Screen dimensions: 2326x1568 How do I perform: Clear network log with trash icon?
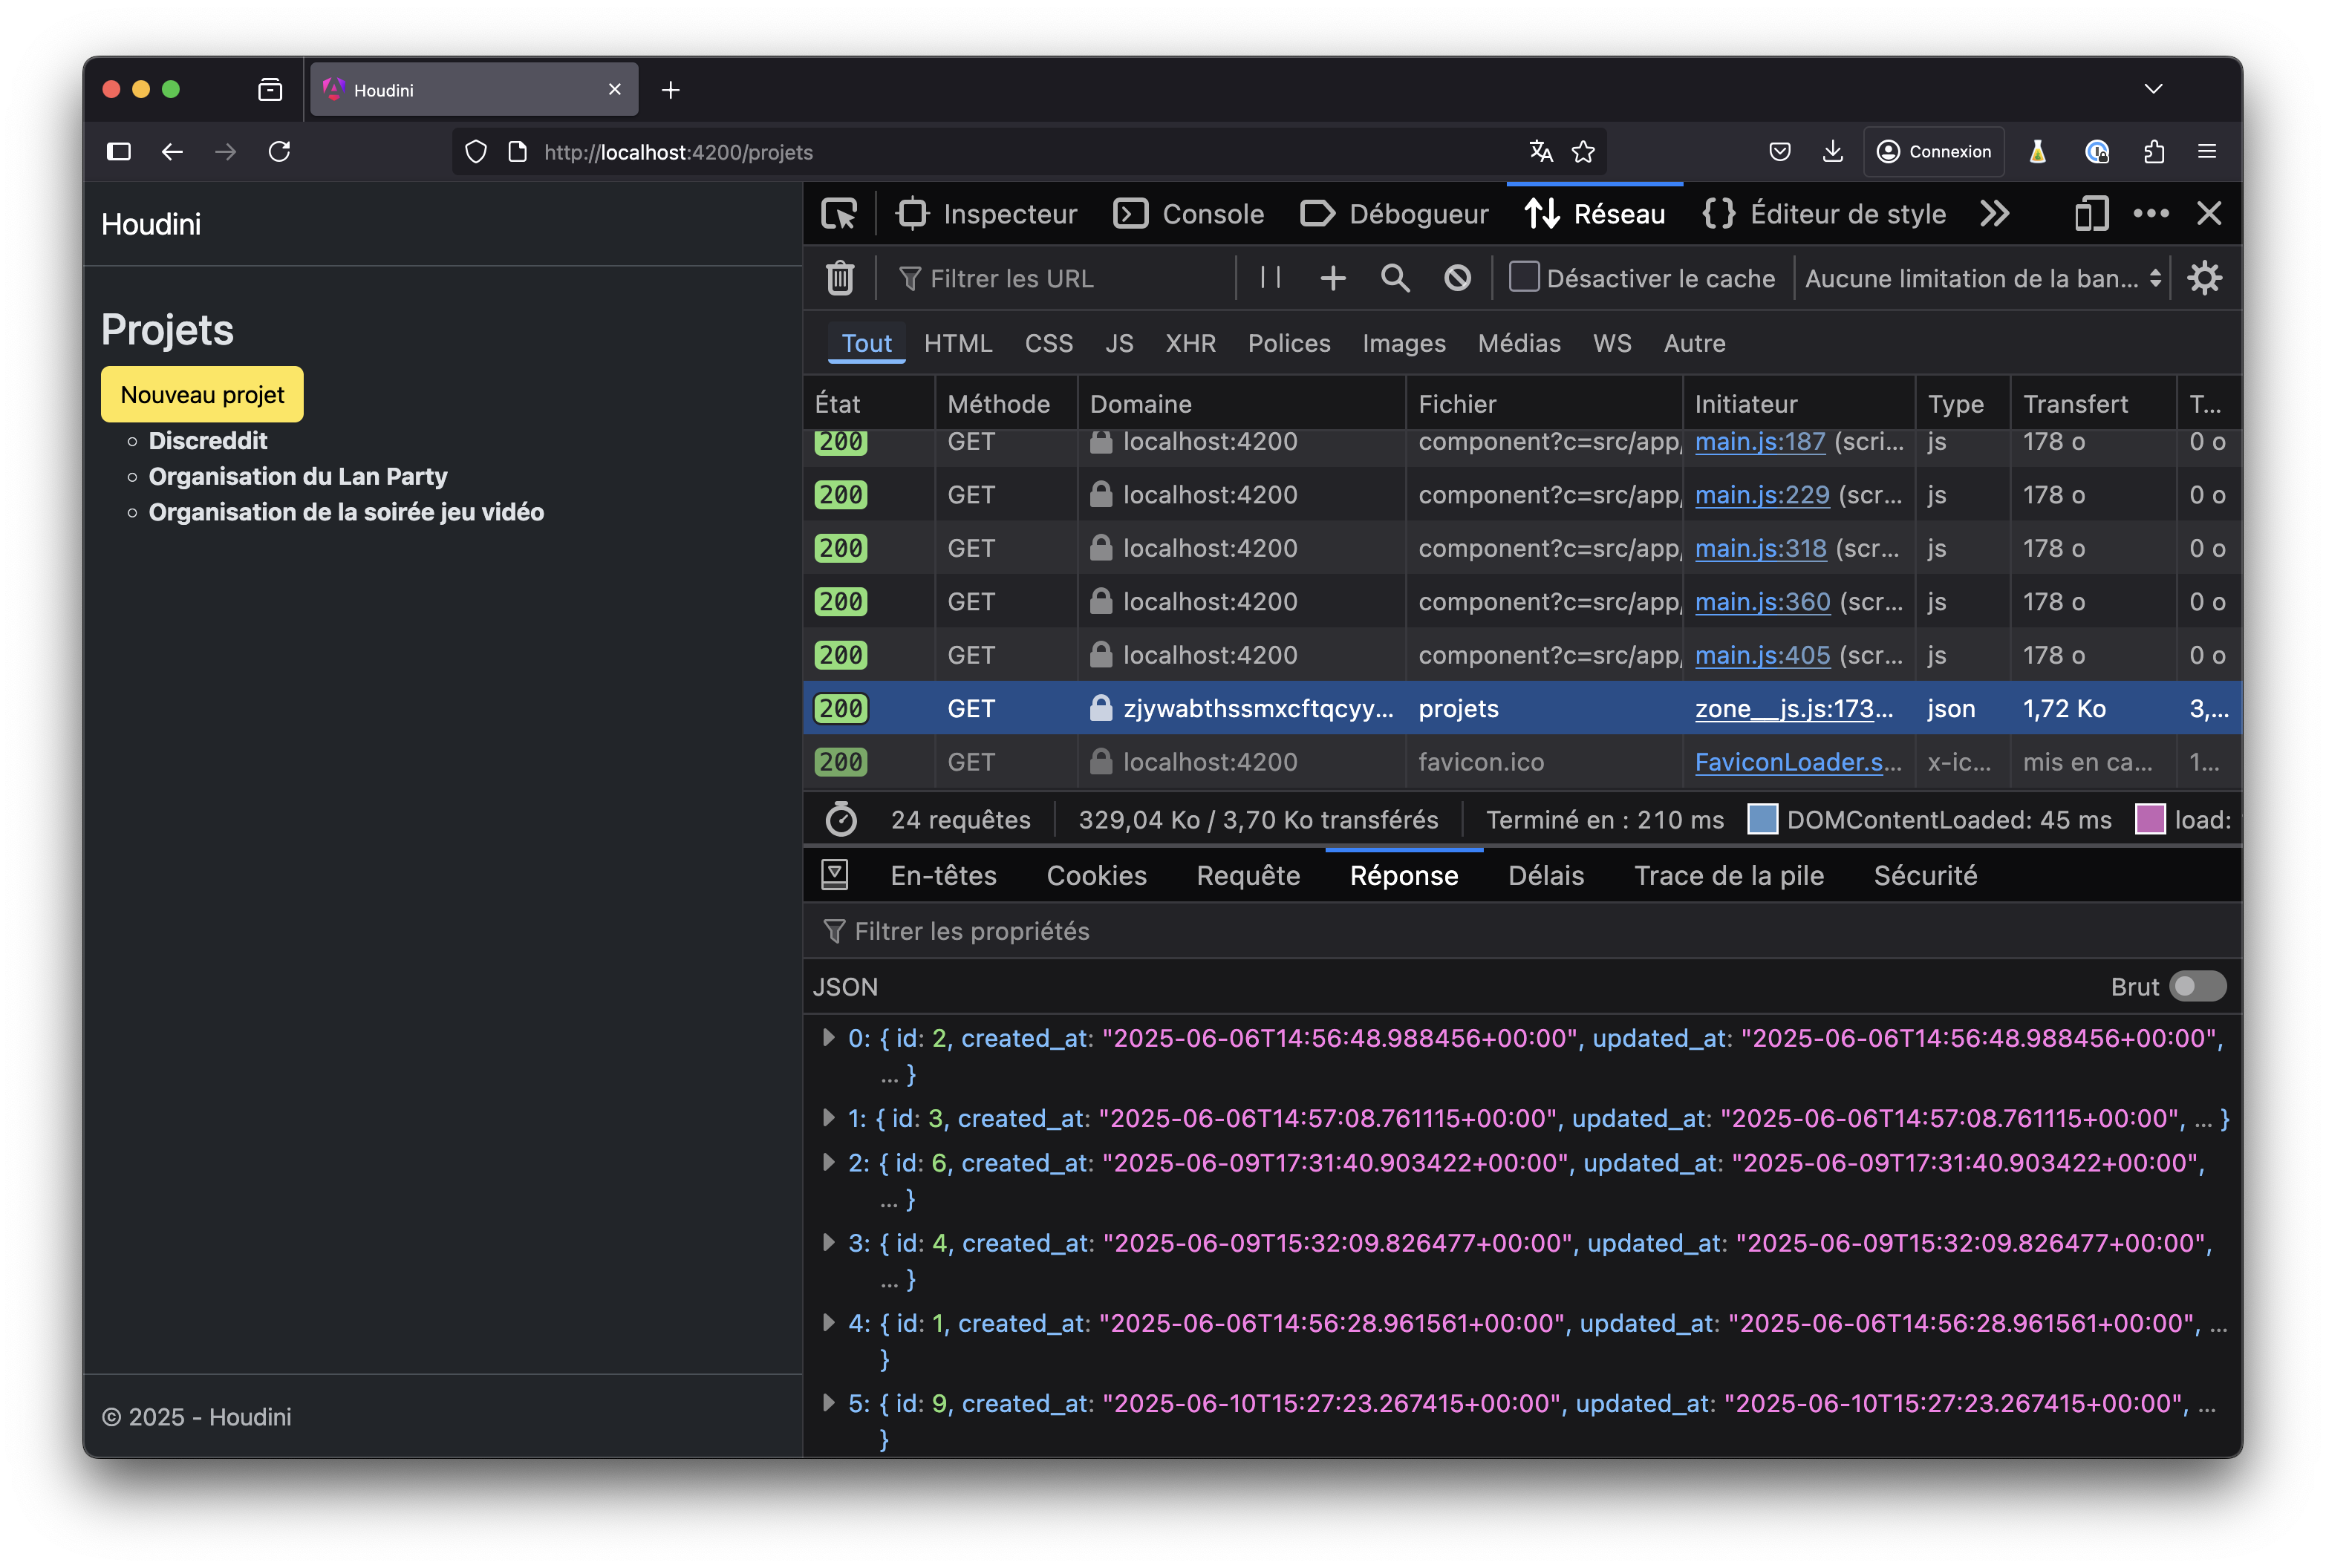[x=840, y=278]
